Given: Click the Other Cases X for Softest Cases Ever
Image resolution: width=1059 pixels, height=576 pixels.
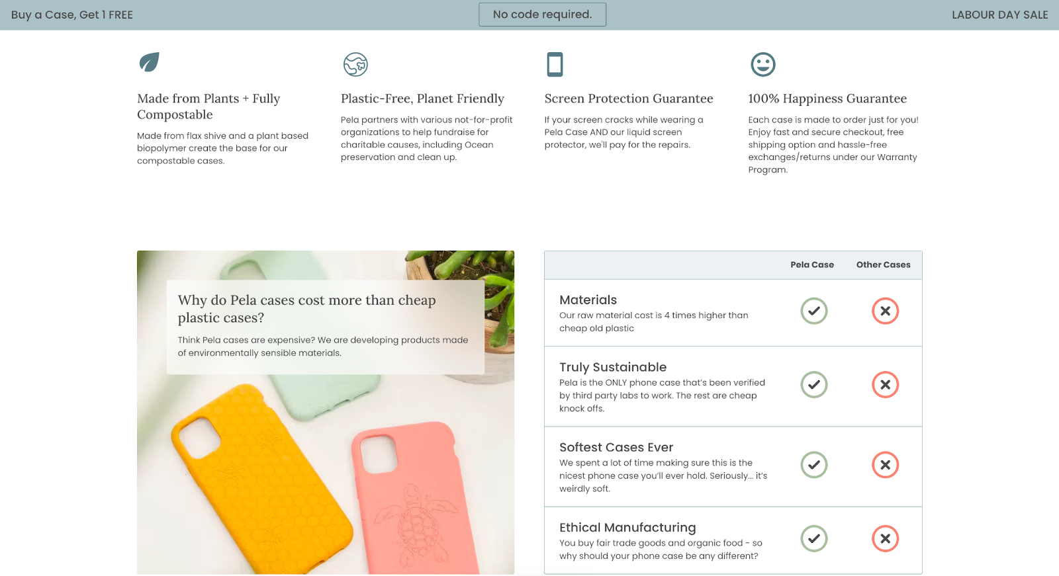Looking at the screenshot, I should pyautogui.click(x=885, y=465).
